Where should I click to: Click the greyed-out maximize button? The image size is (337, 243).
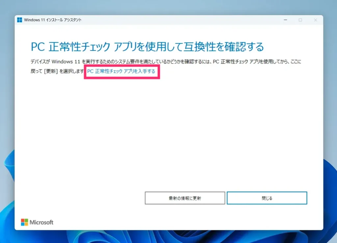coord(300,20)
